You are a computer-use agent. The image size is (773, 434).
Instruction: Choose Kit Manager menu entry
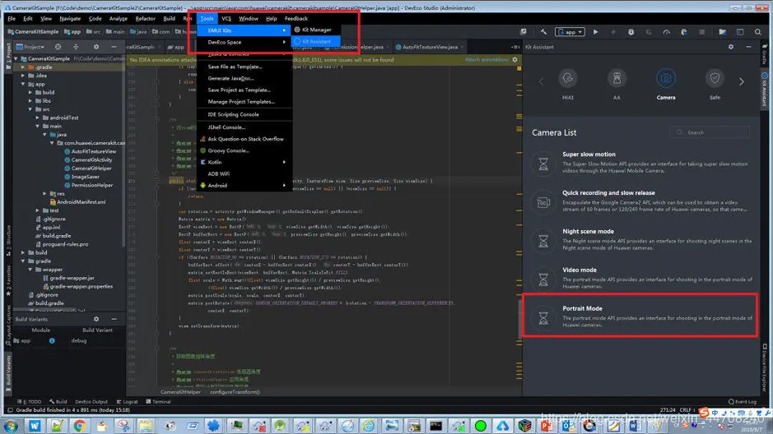click(316, 30)
